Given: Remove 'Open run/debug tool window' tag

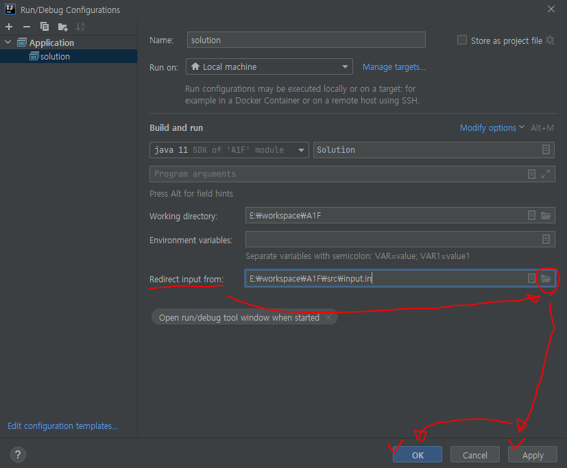Looking at the screenshot, I should [x=328, y=317].
